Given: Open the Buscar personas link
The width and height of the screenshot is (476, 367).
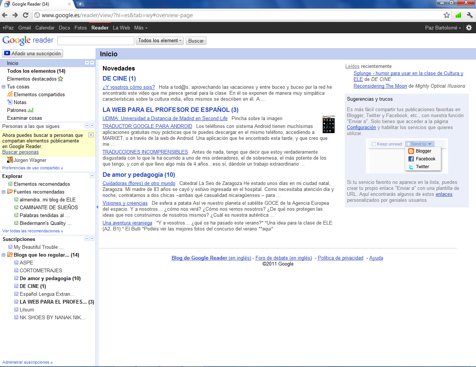Looking at the screenshot, I should tap(21, 152).
